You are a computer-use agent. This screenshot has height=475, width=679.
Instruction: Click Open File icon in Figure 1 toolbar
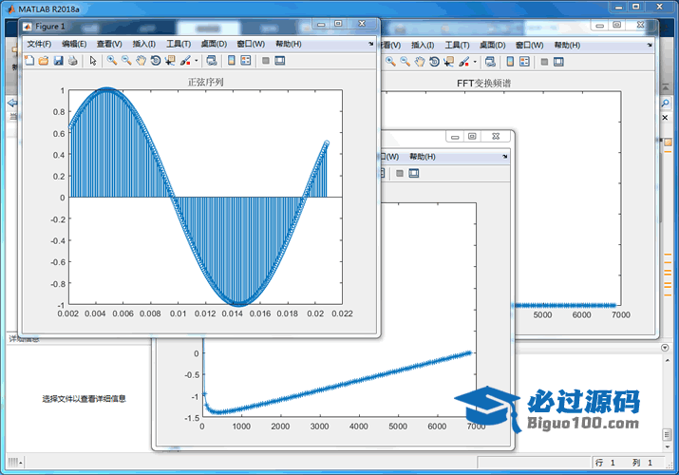pyautogui.click(x=44, y=61)
